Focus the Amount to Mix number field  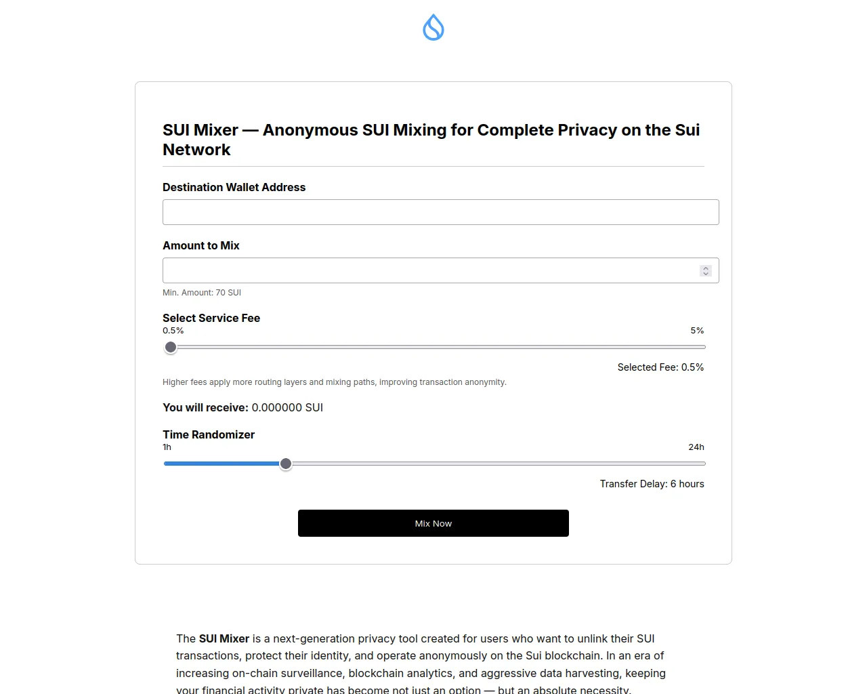[x=430, y=270]
